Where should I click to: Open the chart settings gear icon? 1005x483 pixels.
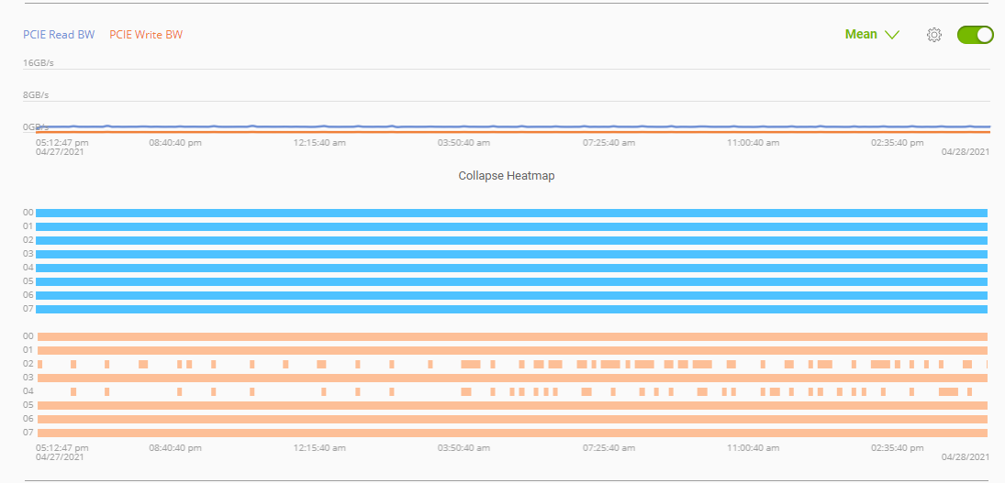pos(933,35)
